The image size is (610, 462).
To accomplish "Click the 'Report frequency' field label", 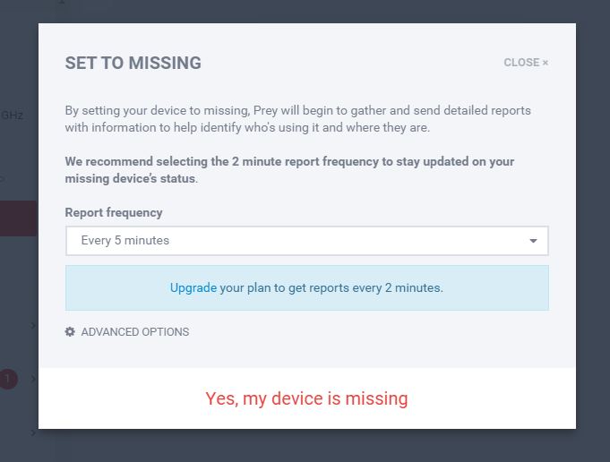I will coord(114,213).
